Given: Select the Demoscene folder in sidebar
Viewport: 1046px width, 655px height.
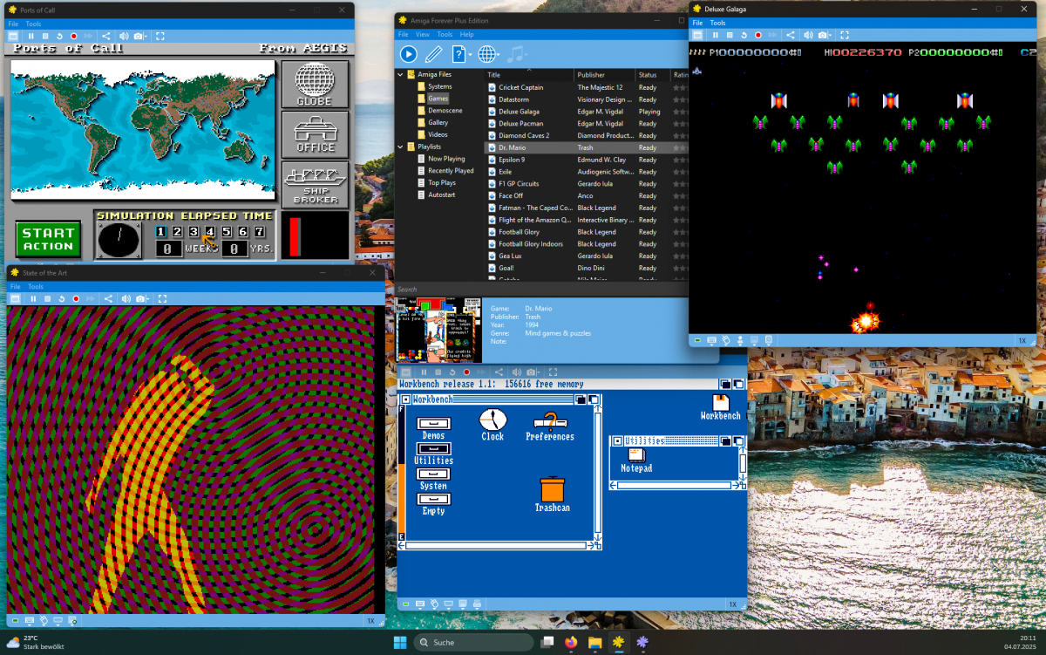Looking at the screenshot, I should 445,111.
